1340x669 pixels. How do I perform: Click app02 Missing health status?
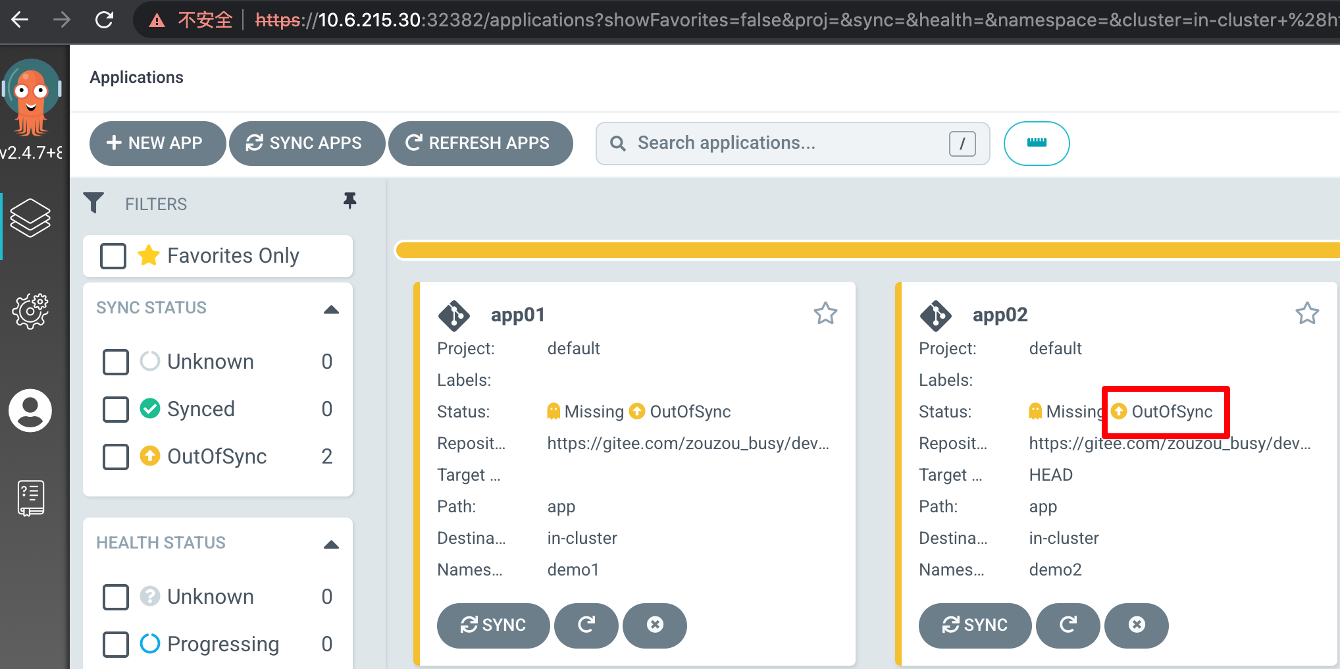1067,412
